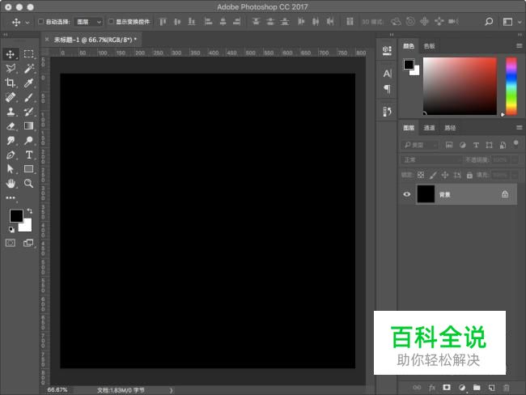Click the 背景 layer thumbnail
Viewport: 526px width, 395px height.
(x=426, y=194)
